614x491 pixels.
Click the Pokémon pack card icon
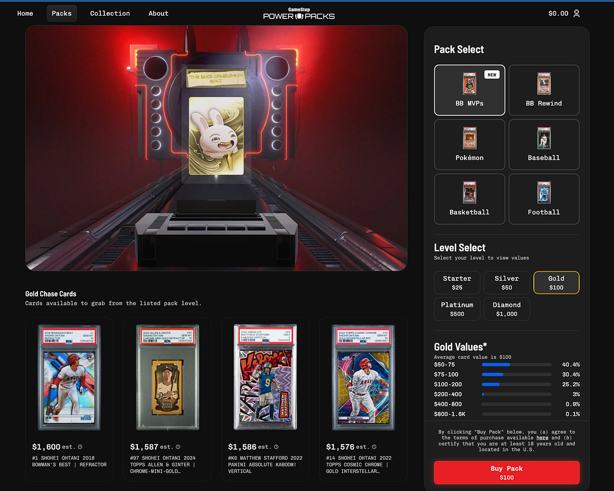[x=469, y=138]
